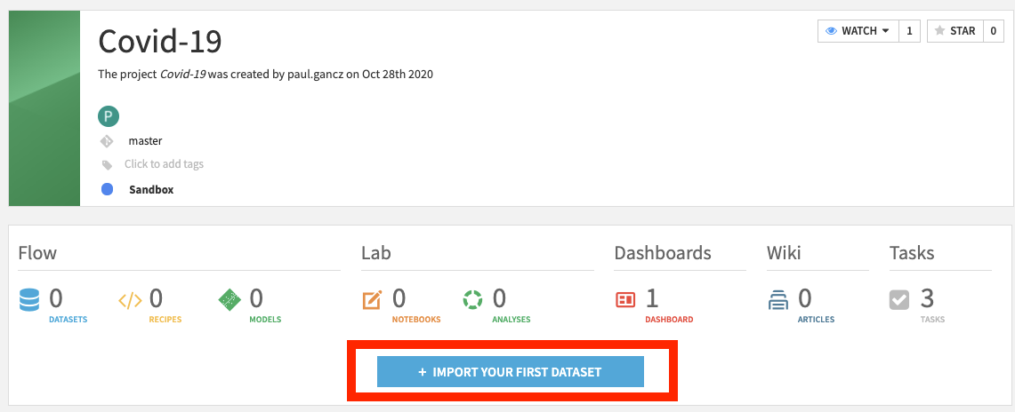This screenshot has height=412, width=1015.
Task: Click the Datasets database icon
Action: [29, 301]
